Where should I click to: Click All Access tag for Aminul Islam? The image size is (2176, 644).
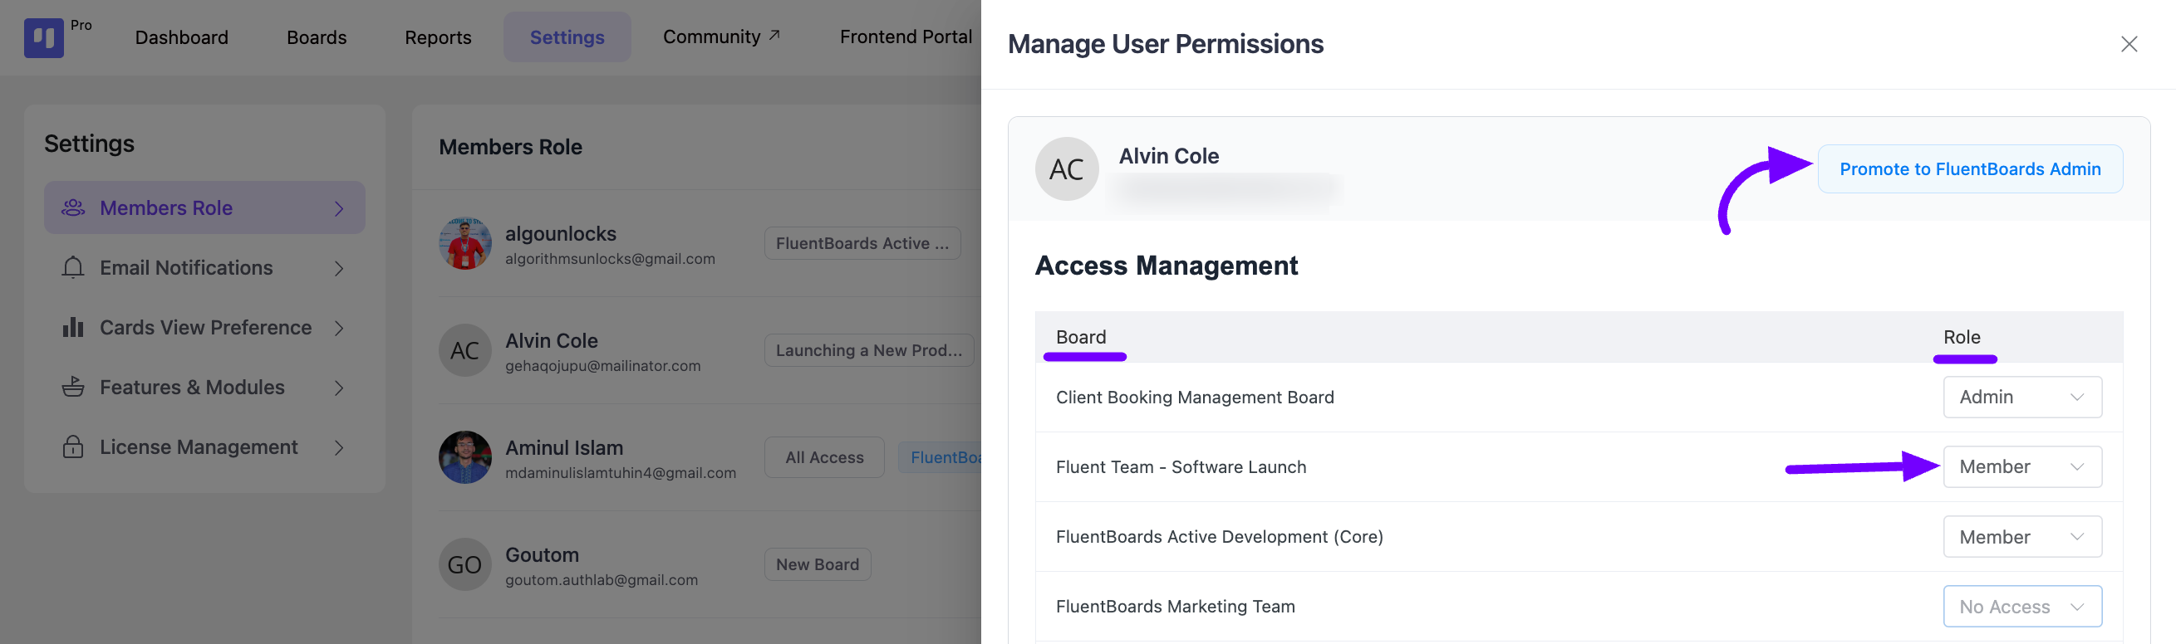coord(824,457)
